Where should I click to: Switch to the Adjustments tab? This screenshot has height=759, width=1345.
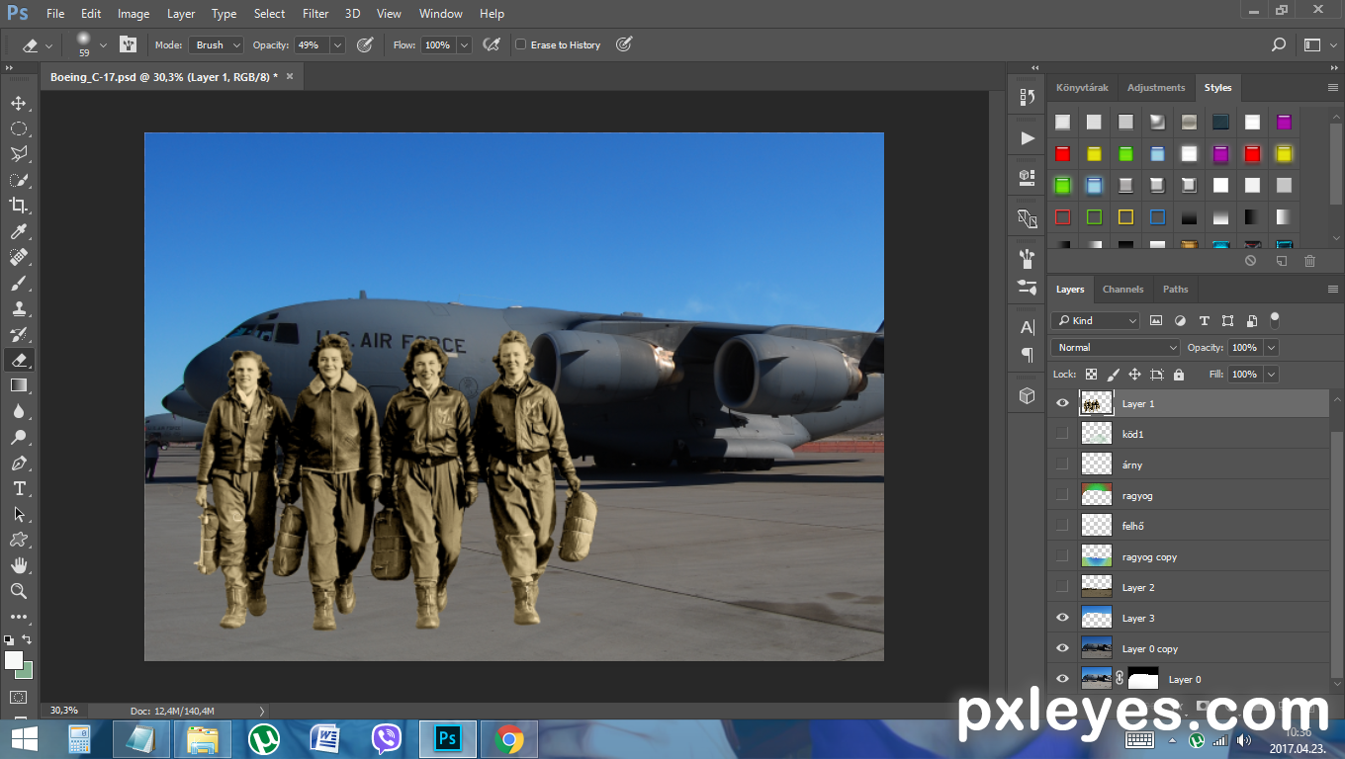coord(1155,88)
